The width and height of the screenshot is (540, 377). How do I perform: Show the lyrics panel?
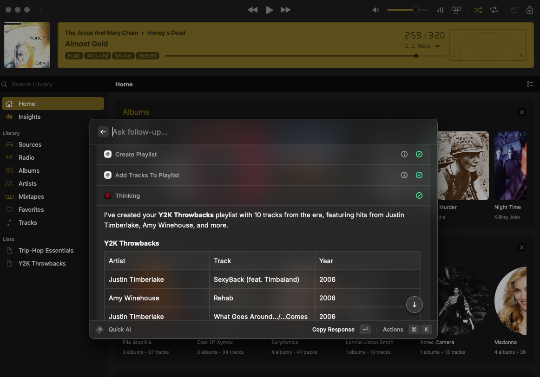(514, 10)
